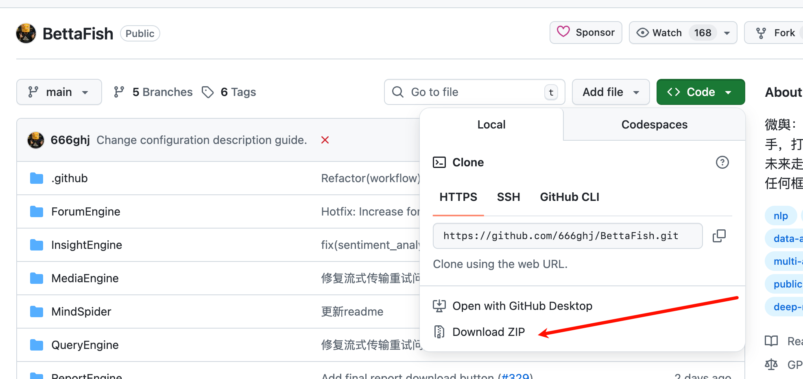803x379 pixels.
Task: Open commit 'Change configuration description guide.'
Action: coord(202,140)
